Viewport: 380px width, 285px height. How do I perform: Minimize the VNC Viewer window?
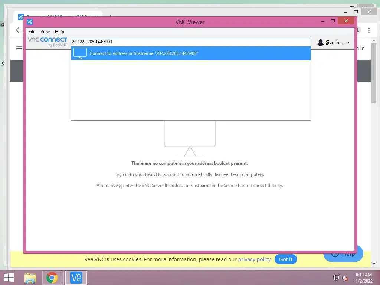coord(323,21)
